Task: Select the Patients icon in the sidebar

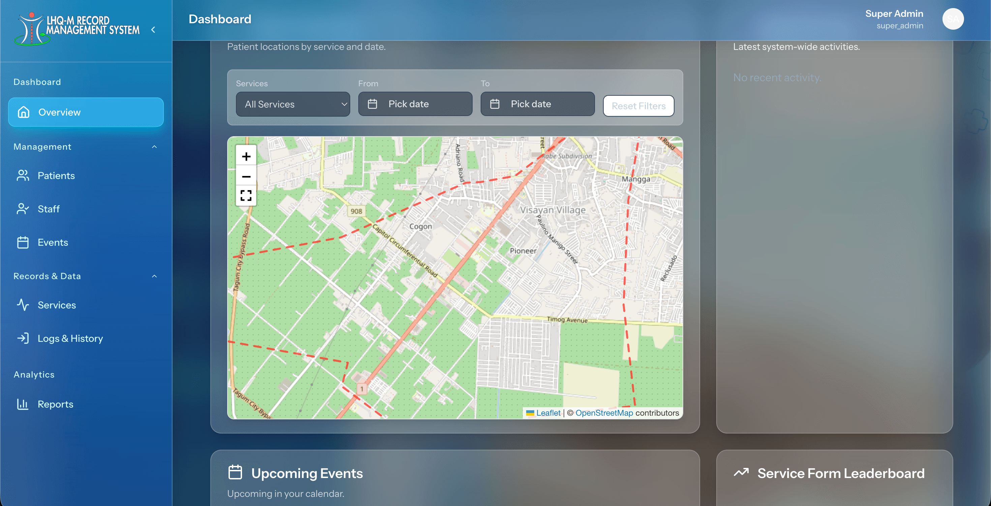Action: (23, 175)
